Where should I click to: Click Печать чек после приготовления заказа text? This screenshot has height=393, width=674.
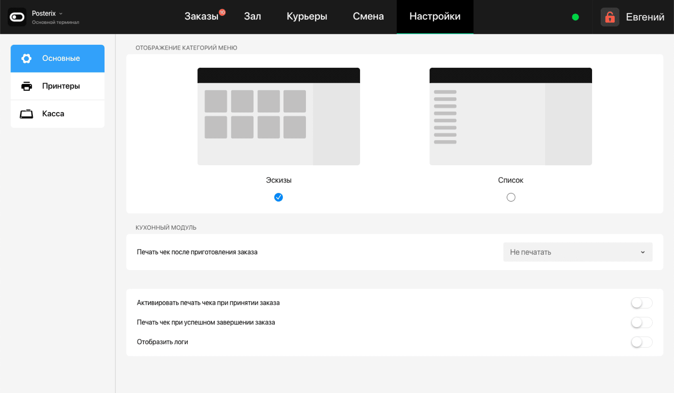[x=197, y=252]
